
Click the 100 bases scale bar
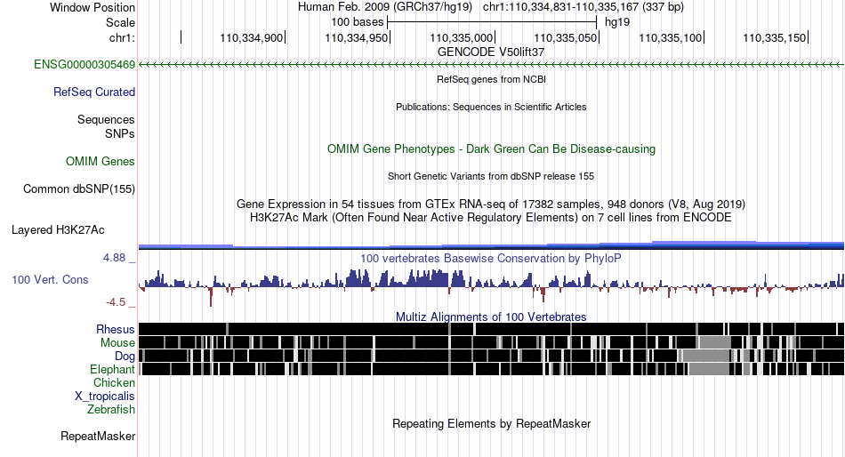pyautogui.click(x=492, y=22)
